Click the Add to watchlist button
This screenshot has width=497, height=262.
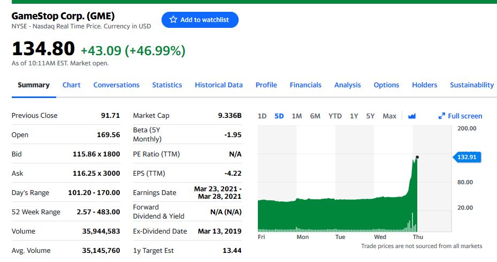click(200, 20)
